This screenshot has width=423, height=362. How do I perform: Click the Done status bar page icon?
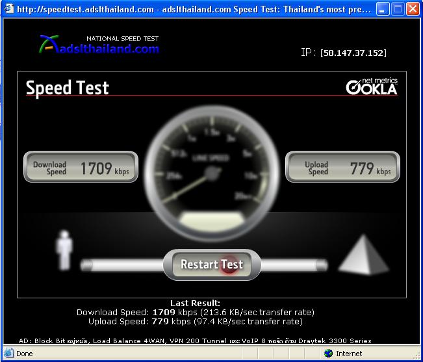(8, 353)
